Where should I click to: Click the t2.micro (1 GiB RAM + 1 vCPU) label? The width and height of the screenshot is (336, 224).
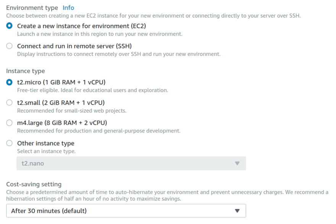tap(61, 82)
